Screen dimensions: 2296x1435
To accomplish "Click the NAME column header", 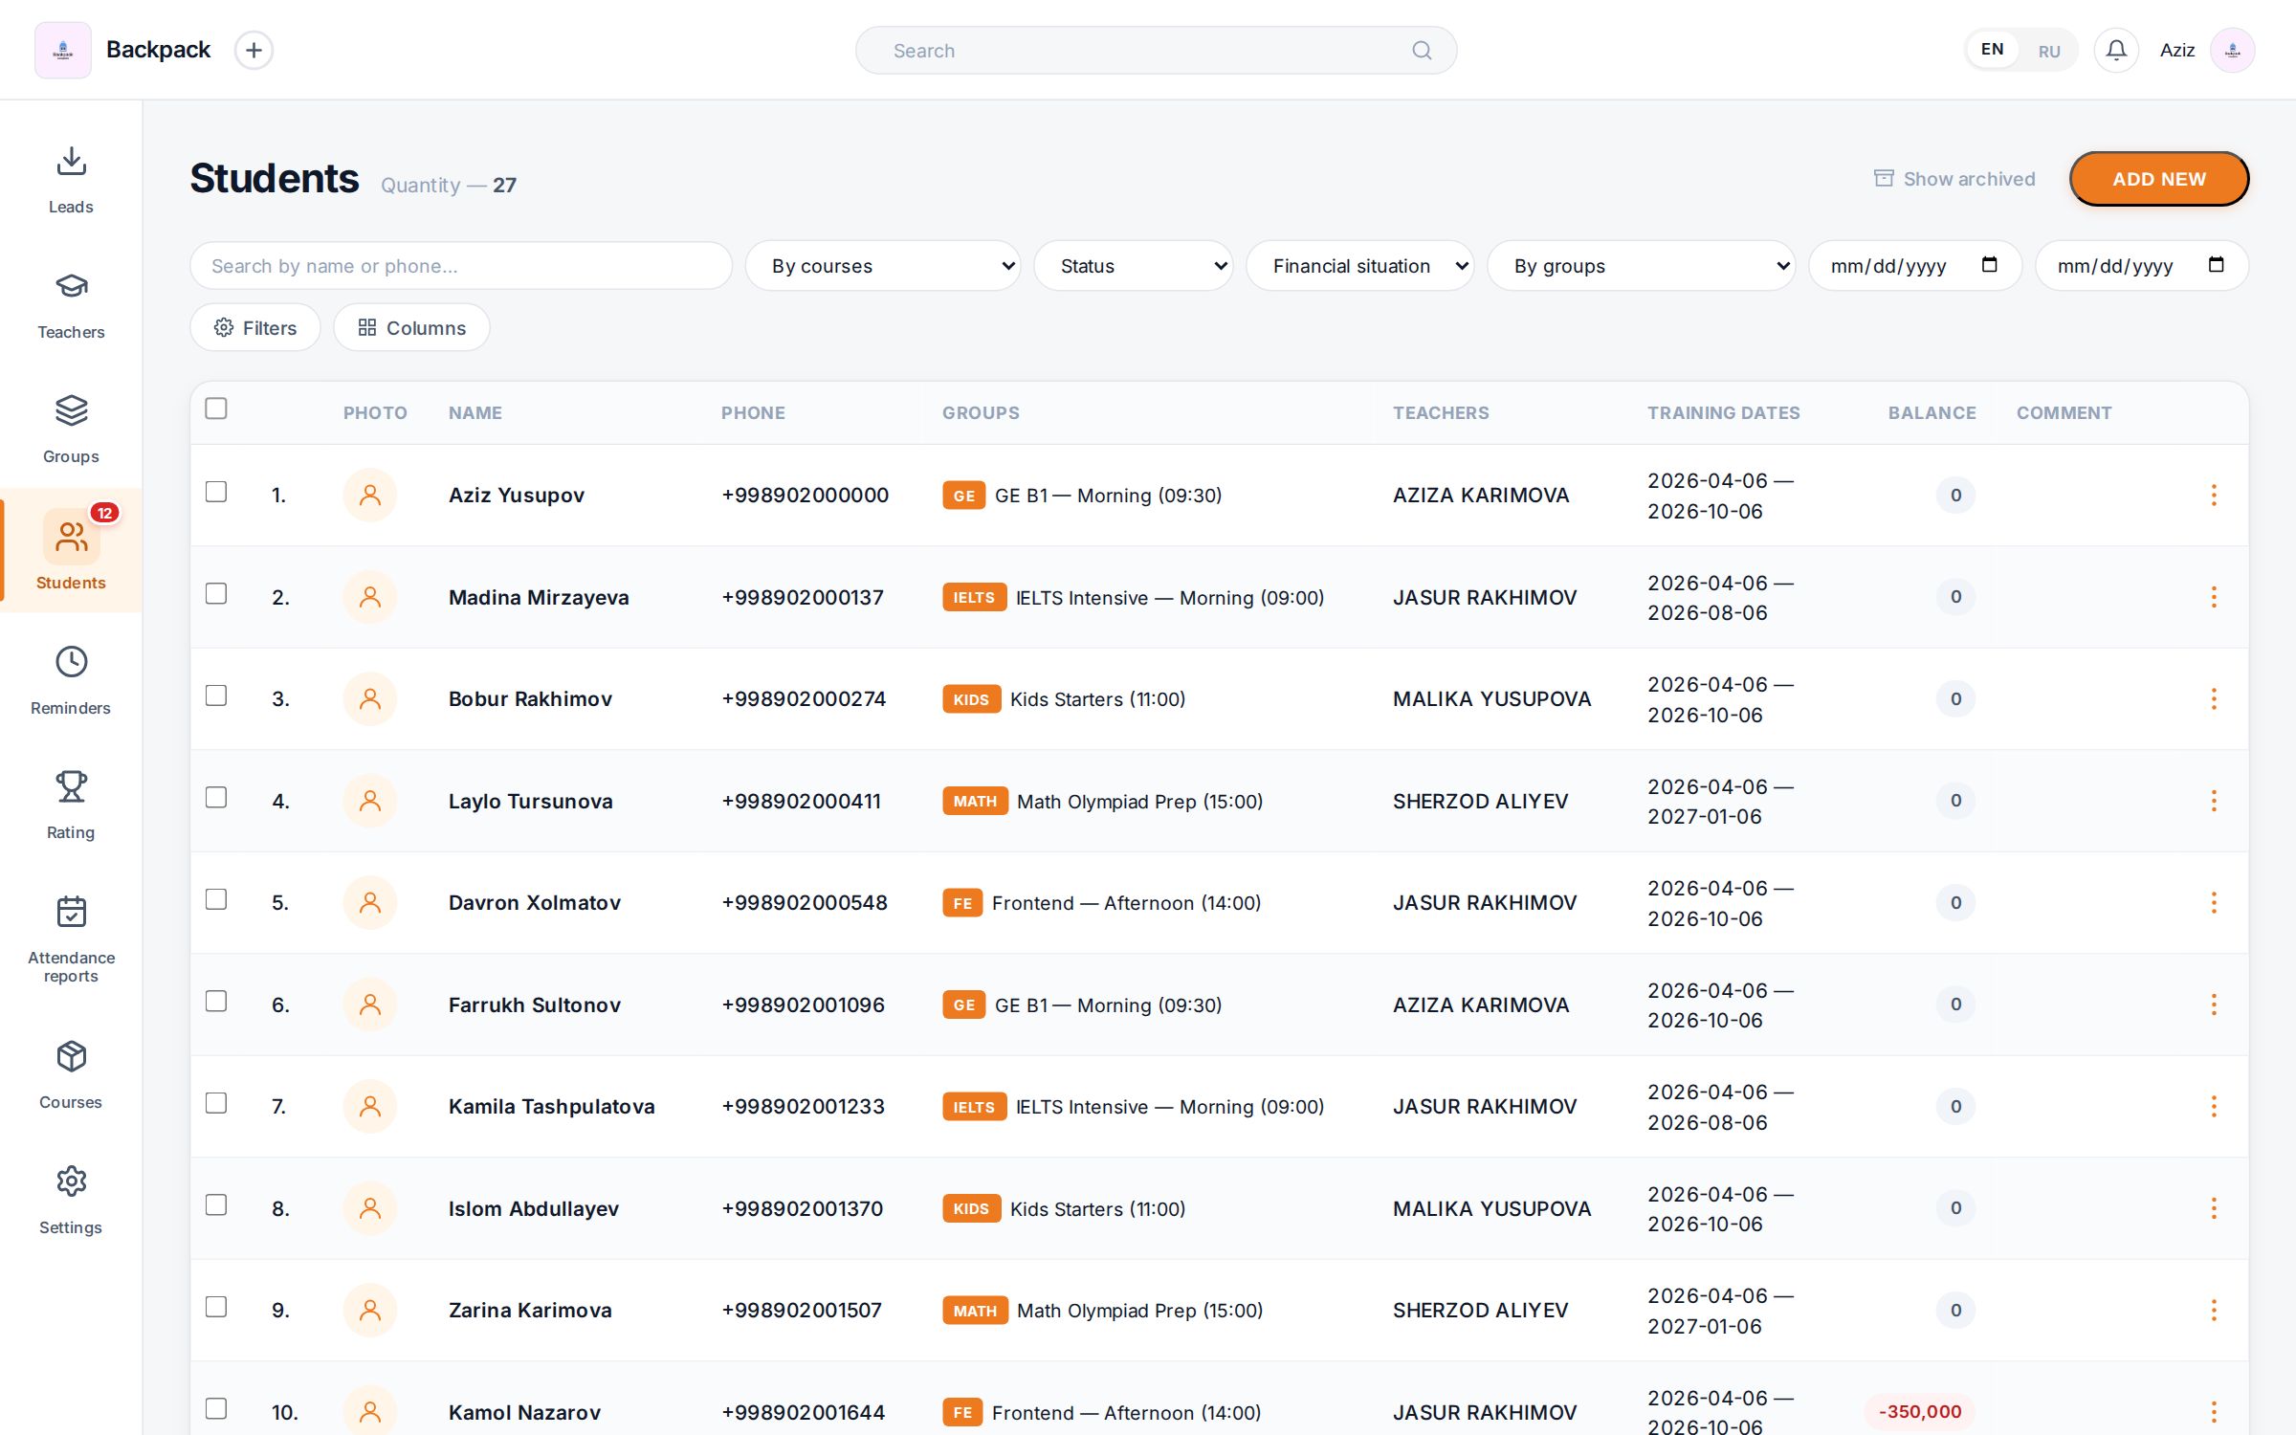I will pyautogui.click(x=475, y=412).
